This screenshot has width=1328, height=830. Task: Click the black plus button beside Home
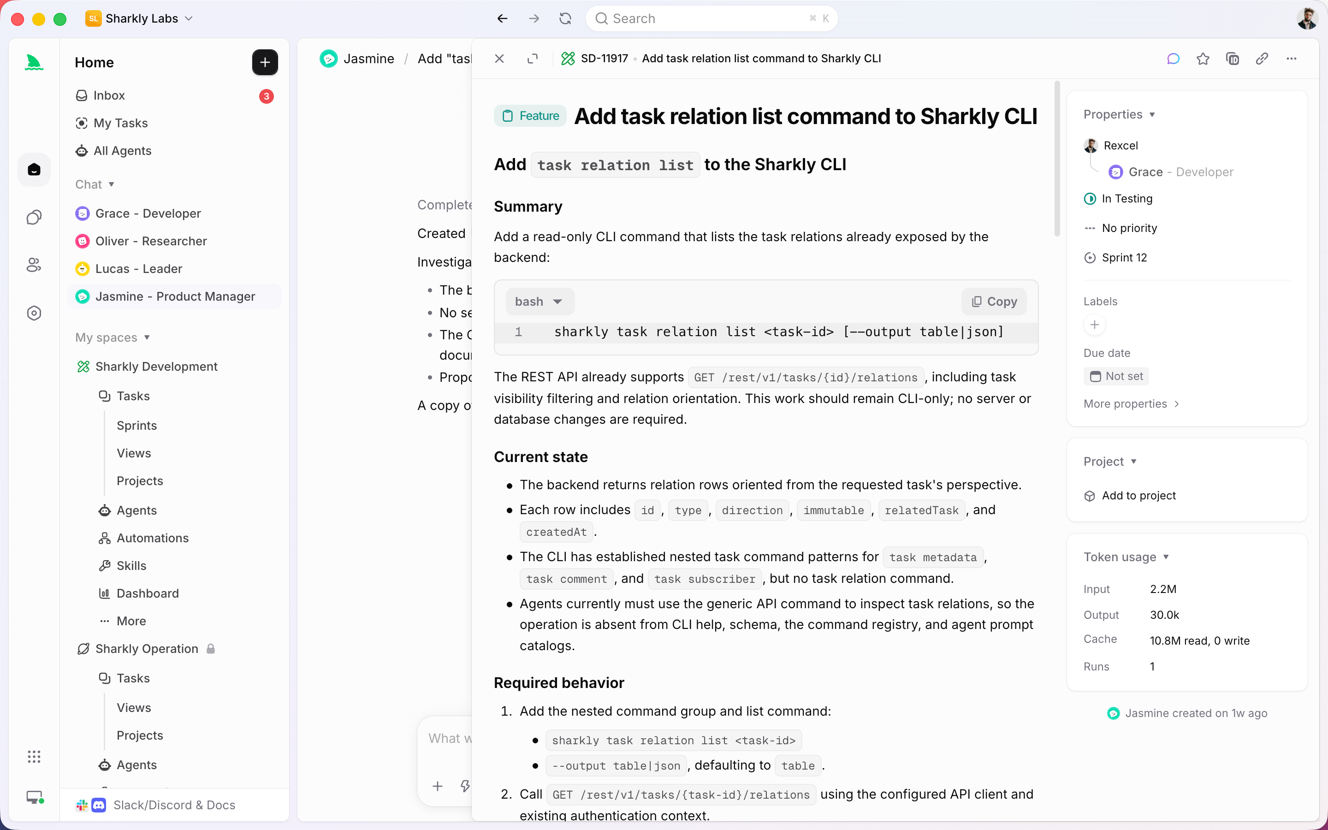[x=265, y=63]
